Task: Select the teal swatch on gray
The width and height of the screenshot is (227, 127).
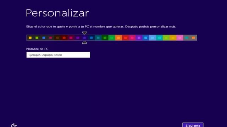Action: point(187,38)
